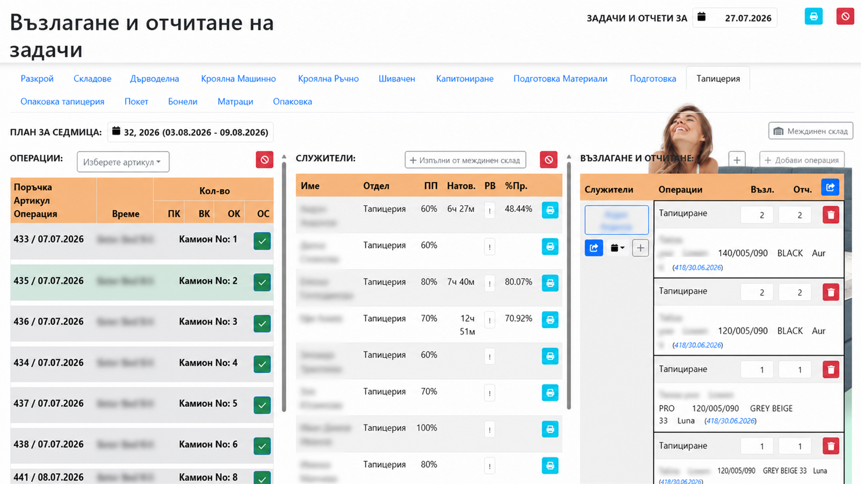Open calendar dropdown under selected employee
Screen dimensions: 861x484
coord(617,248)
